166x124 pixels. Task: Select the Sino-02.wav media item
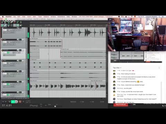point(46,44)
